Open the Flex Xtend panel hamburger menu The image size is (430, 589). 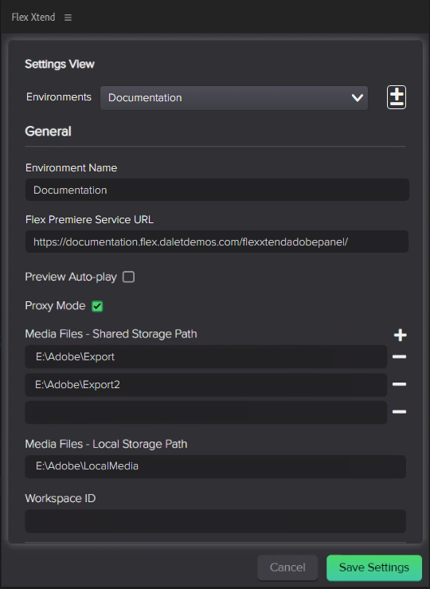pos(68,18)
